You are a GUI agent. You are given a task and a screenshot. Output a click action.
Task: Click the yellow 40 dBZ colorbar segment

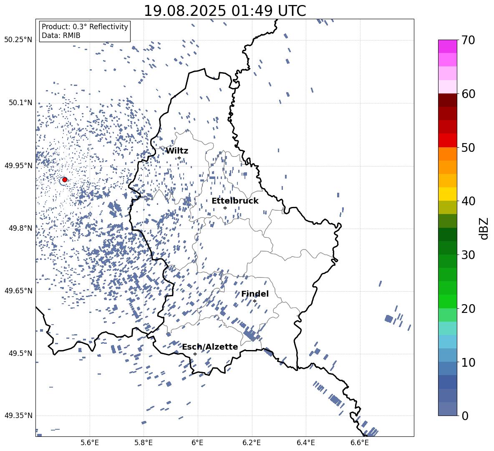coord(448,194)
